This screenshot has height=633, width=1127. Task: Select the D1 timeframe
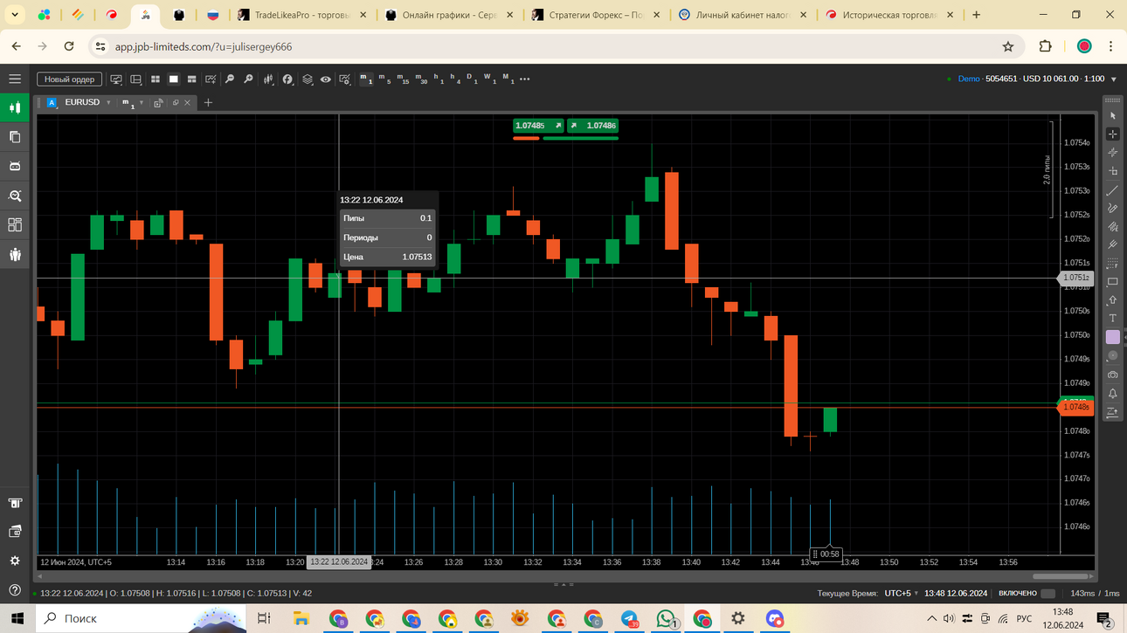tap(471, 79)
